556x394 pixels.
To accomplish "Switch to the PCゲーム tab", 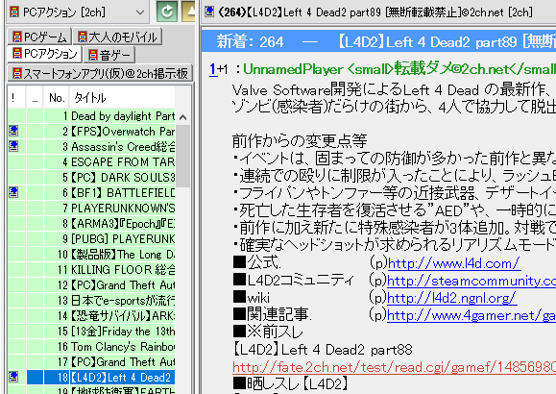I will [39, 37].
